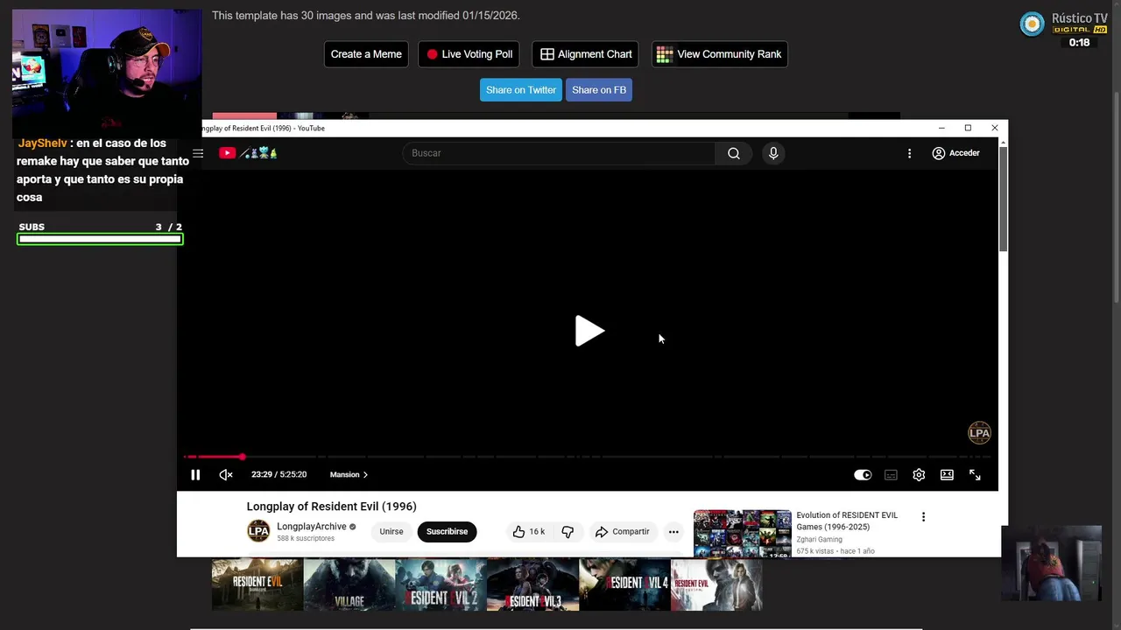Open more actions ellipsis below the video
This screenshot has height=630, width=1121.
coord(673,531)
